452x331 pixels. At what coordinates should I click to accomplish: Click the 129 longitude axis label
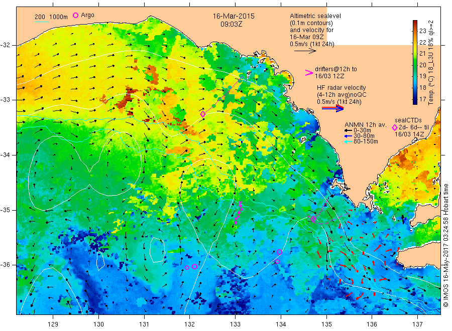(x=53, y=324)
